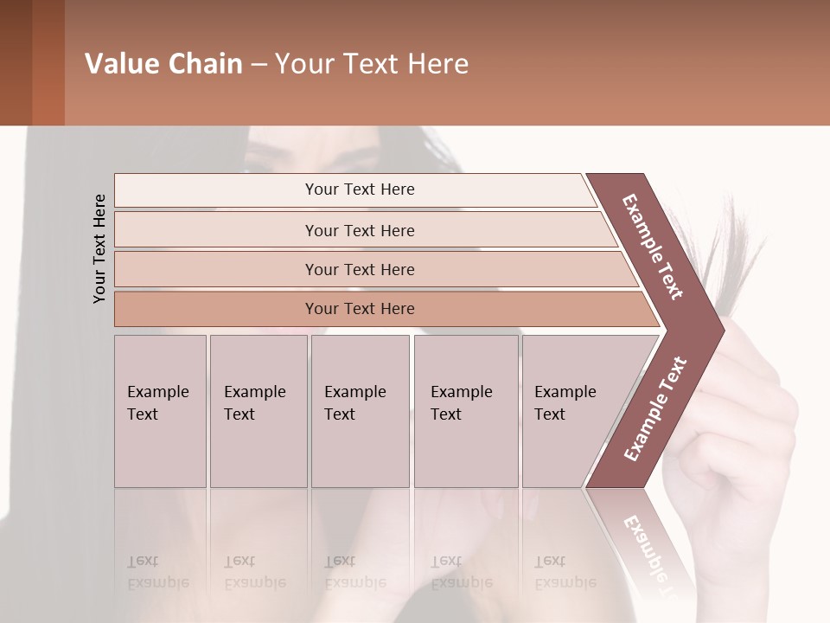This screenshot has width=830, height=623.
Task: Click the fourth 'Example Text' column box
Action: click(x=466, y=411)
